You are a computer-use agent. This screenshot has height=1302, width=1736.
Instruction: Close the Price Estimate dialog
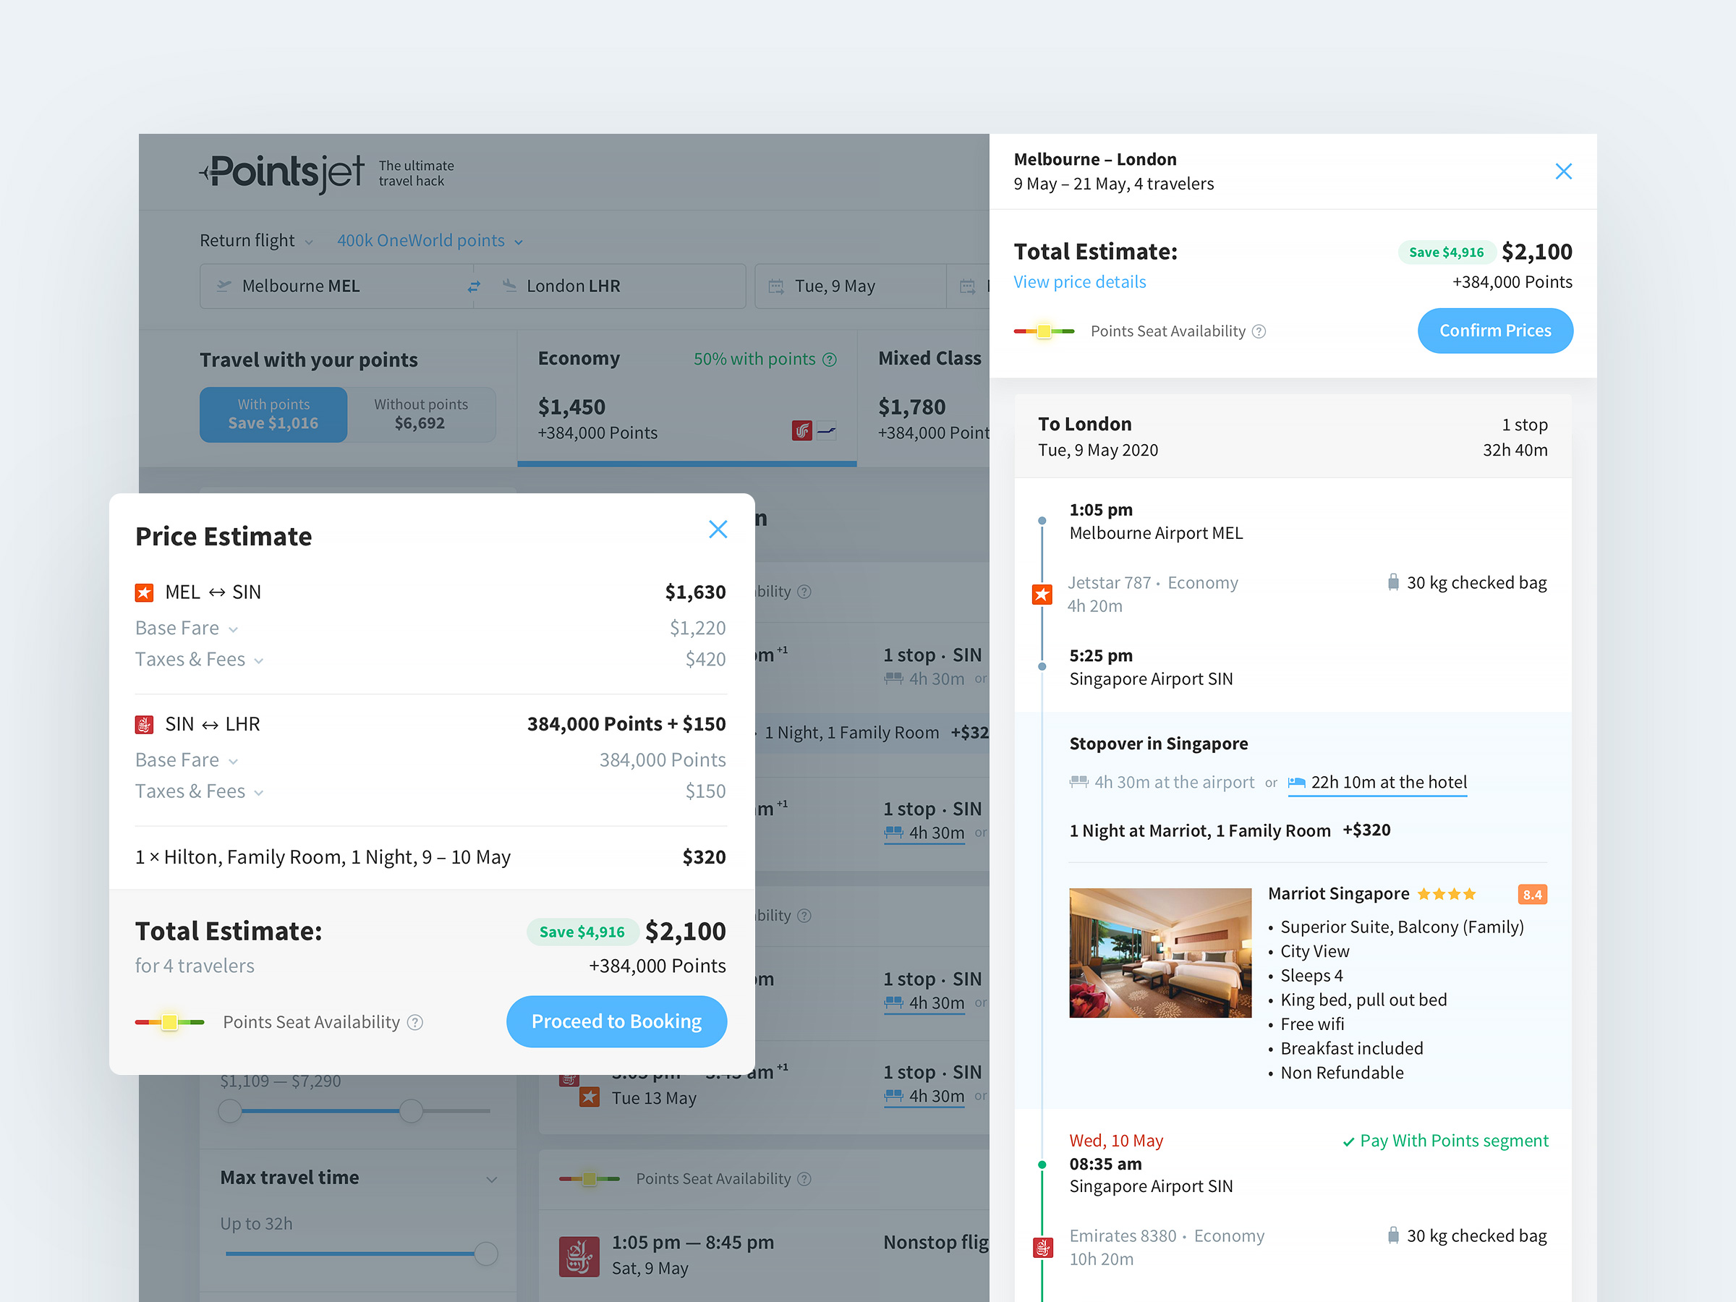point(718,529)
